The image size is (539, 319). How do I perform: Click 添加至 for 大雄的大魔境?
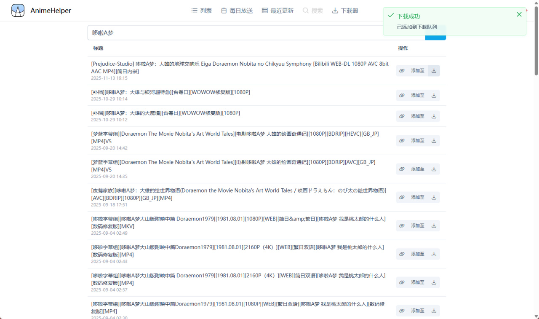(x=418, y=116)
